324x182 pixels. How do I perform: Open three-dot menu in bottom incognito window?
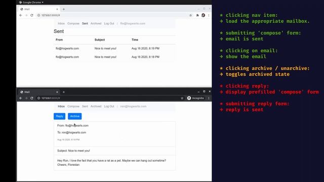(x=209, y=98)
